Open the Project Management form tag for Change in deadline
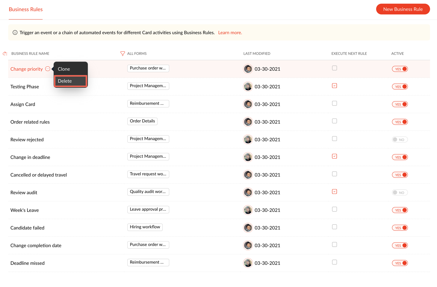The image size is (437, 287). coord(148,157)
